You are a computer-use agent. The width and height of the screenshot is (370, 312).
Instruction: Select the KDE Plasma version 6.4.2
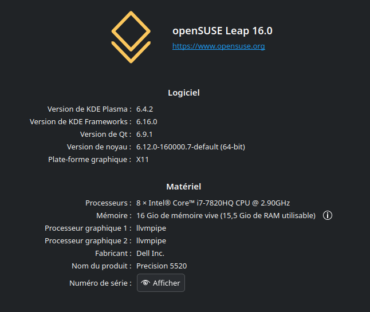[144, 109]
